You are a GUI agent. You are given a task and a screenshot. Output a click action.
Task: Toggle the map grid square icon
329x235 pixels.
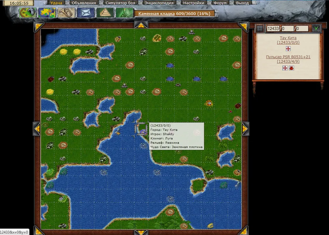coord(260,28)
